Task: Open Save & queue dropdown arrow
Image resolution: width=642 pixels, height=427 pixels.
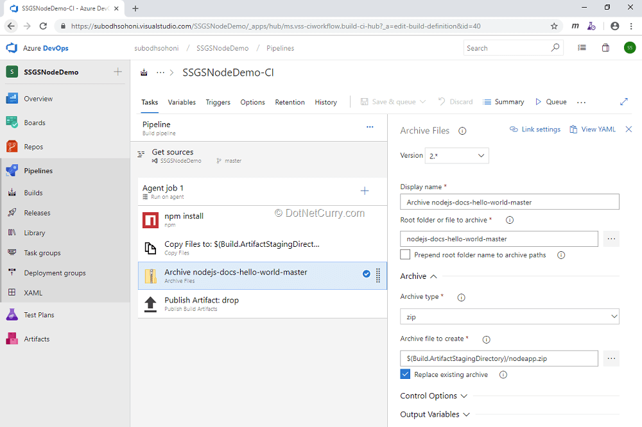Action: pos(423,102)
